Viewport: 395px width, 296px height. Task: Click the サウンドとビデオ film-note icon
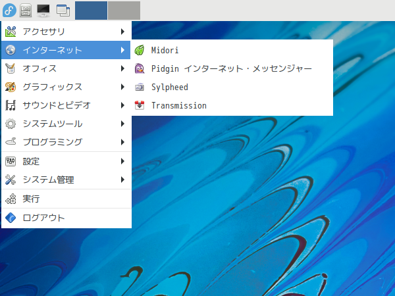point(11,105)
